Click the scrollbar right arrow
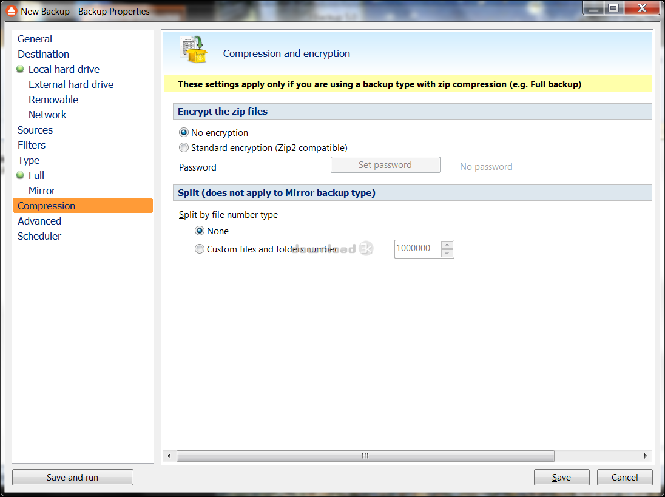 (646, 456)
